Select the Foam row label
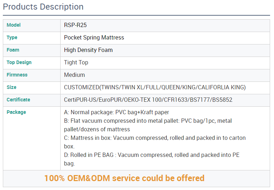 click(x=13, y=50)
